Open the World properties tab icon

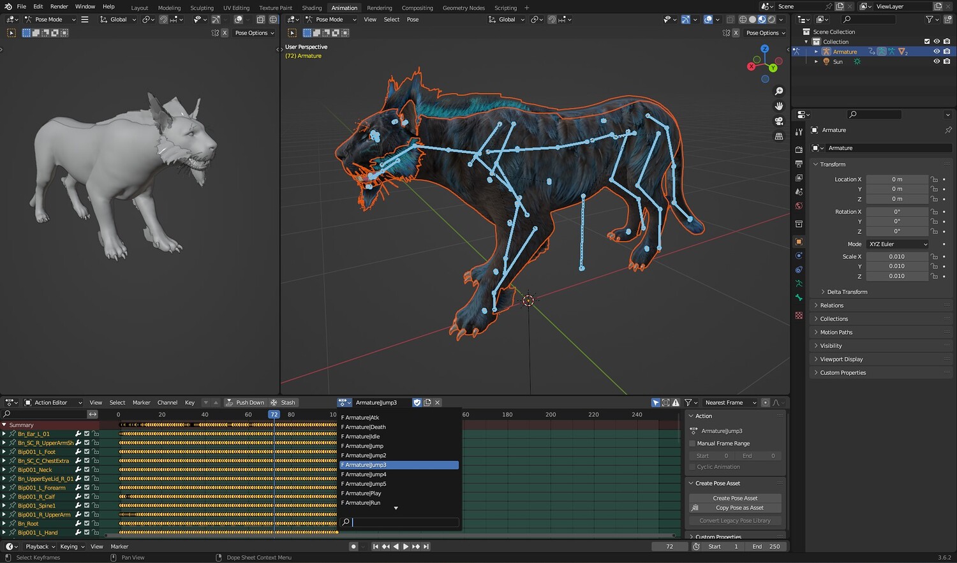point(799,206)
